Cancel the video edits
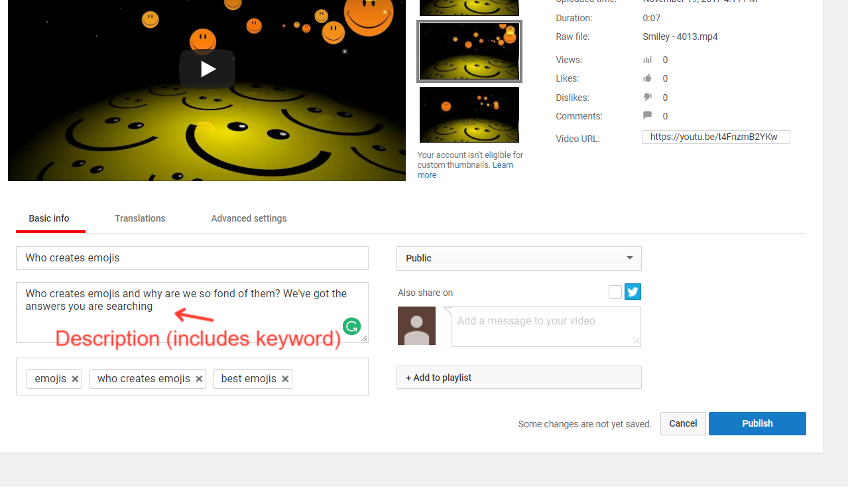Screen dimensions: 848x493 click(683, 423)
